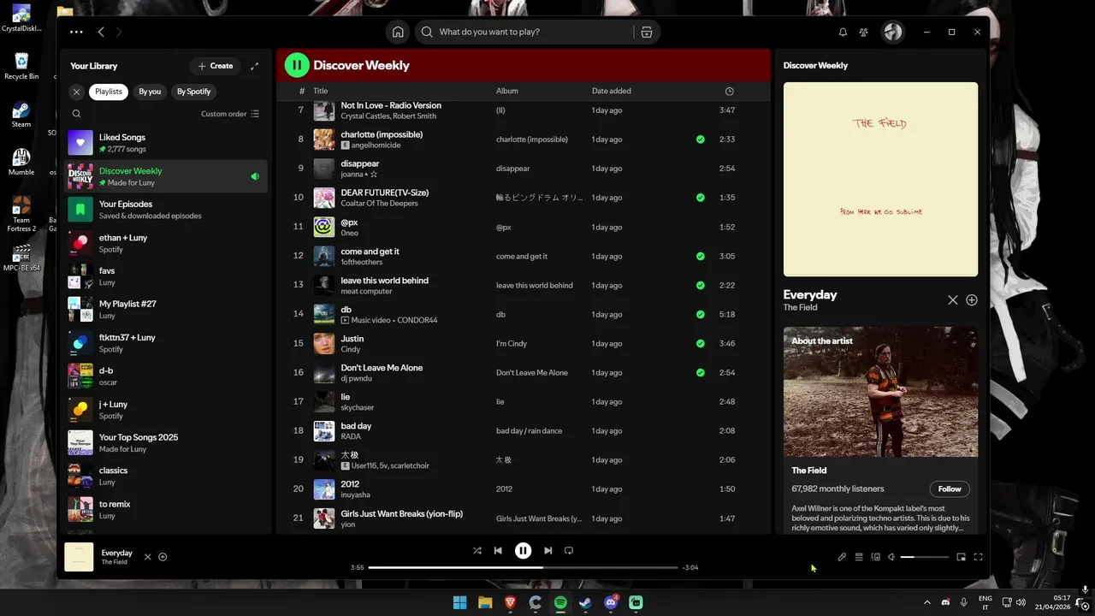Pause Discover Weekly with green header button
Viewport: 1095px width, 616px height.
[x=297, y=65]
